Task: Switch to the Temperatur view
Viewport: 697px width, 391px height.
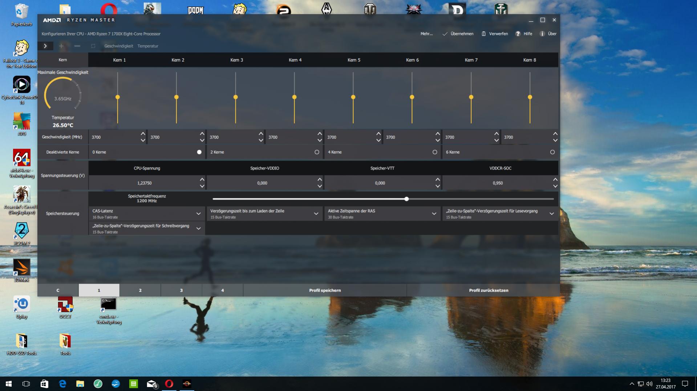Action: [148, 46]
